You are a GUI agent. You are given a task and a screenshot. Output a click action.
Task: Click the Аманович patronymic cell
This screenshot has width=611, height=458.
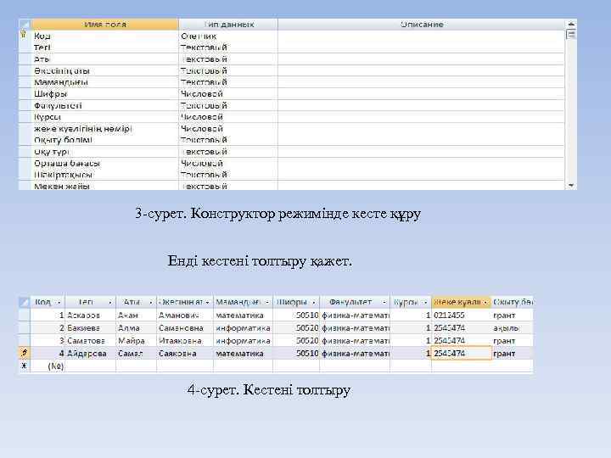click(185, 315)
